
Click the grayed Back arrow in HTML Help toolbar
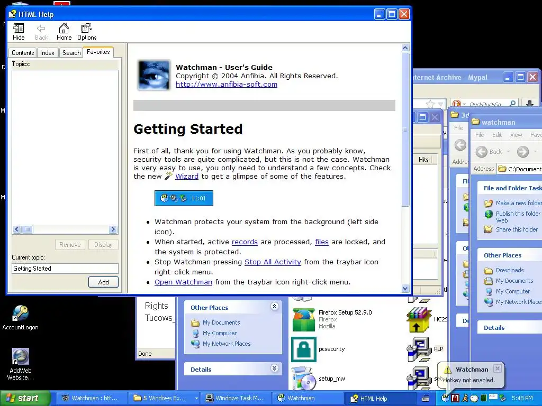[41, 32]
